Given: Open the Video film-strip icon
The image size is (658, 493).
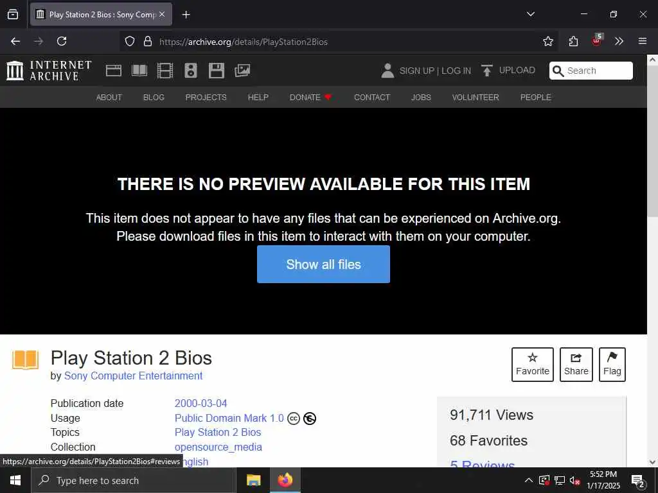Looking at the screenshot, I should pyautogui.click(x=165, y=71).
